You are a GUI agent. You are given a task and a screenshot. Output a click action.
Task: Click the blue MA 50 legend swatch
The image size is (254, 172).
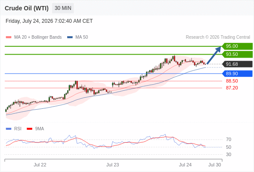click(x=70, y=37)
